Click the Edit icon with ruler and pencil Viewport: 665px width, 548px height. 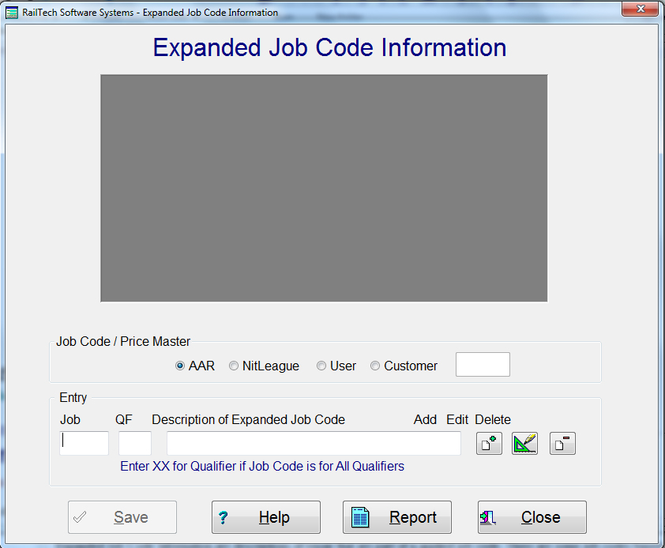point(524,443)
